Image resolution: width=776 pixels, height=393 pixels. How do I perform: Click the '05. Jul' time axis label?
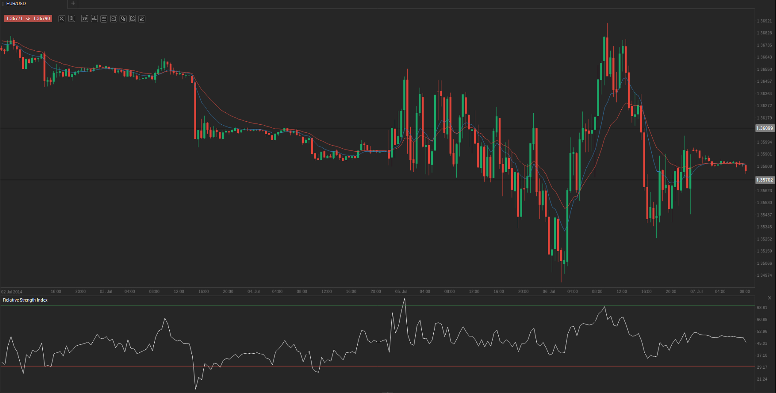[x=401, y=292]
